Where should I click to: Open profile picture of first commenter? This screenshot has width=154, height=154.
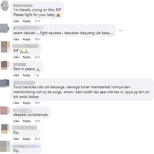5,6
